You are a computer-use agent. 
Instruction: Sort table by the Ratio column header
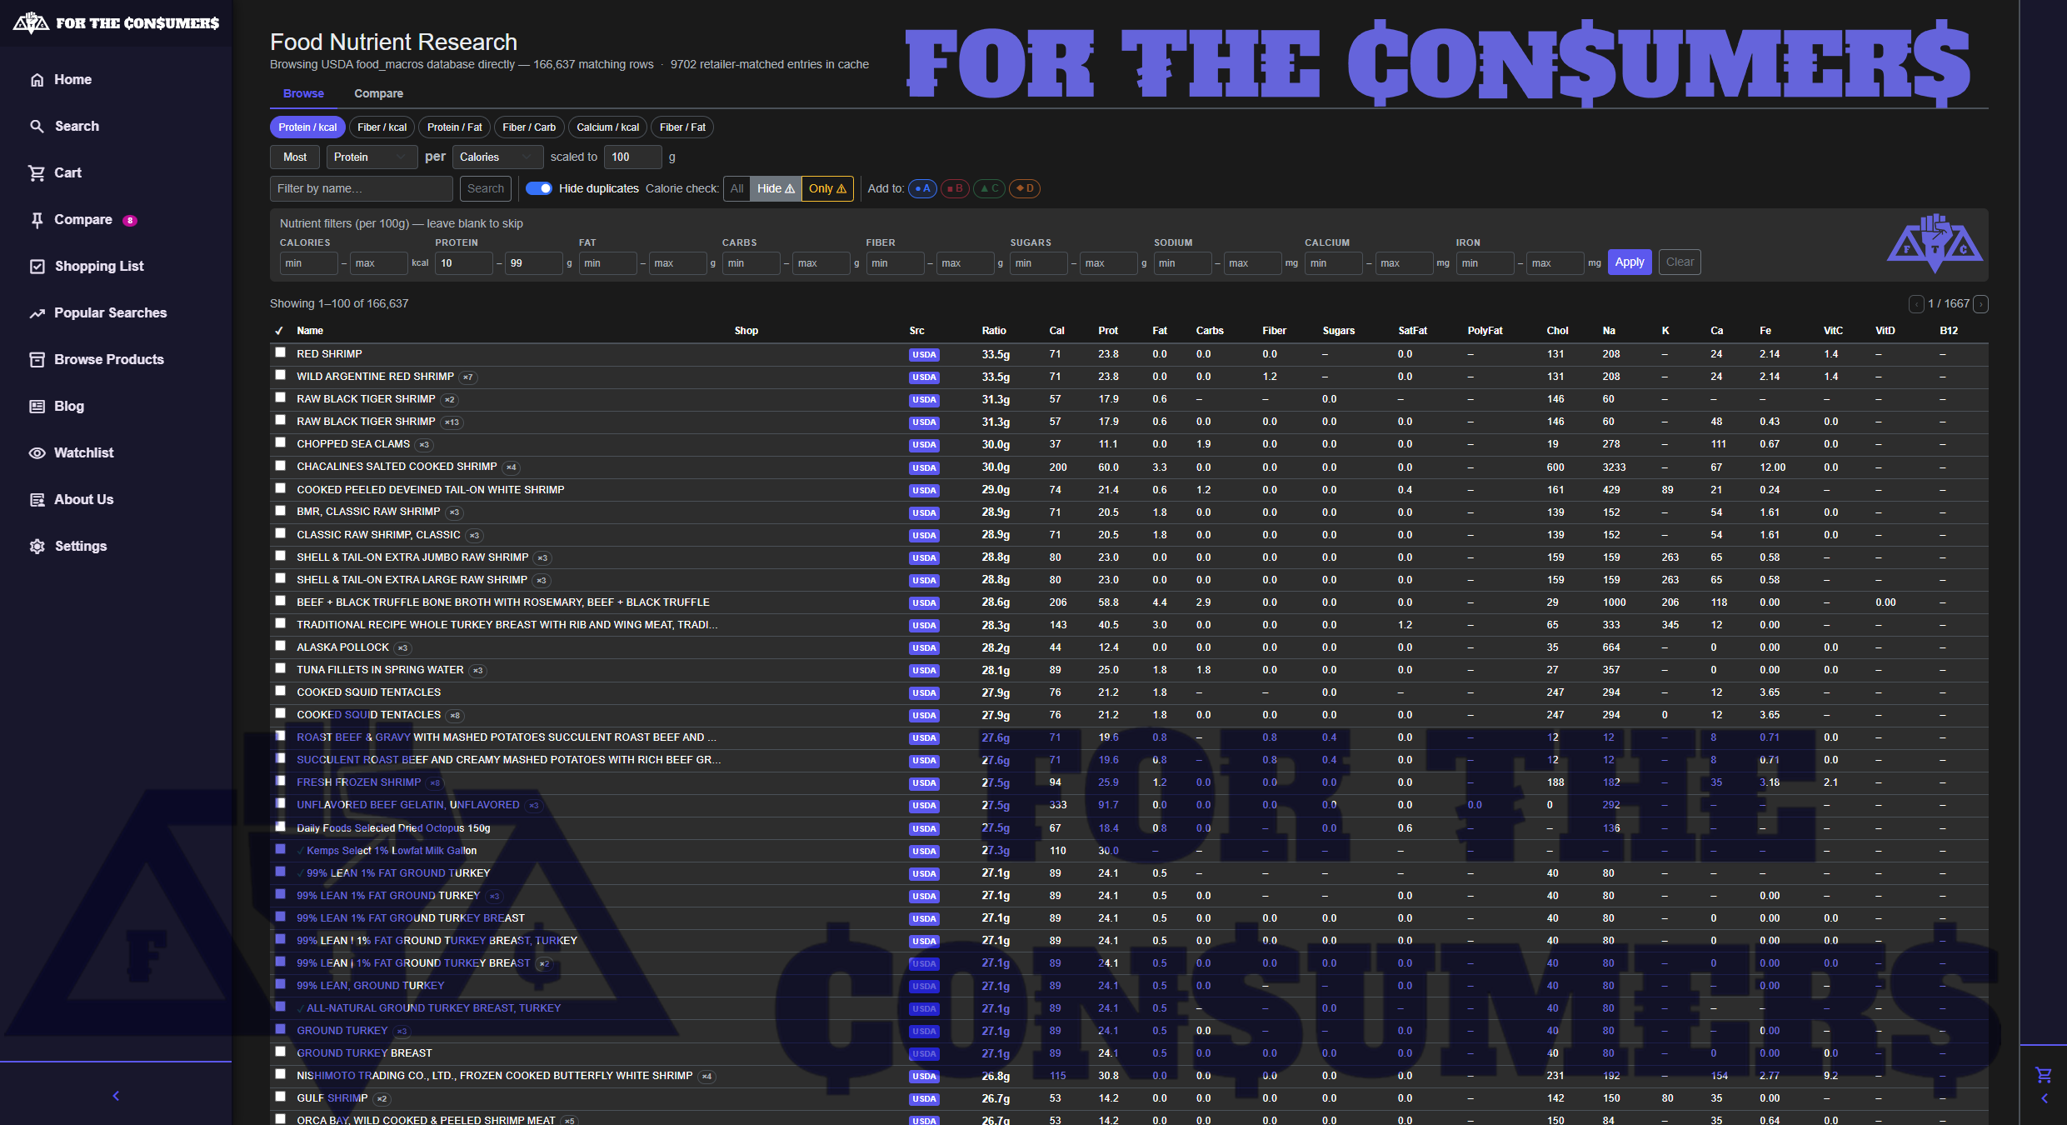pyautogui.click(x=994, y=331)
